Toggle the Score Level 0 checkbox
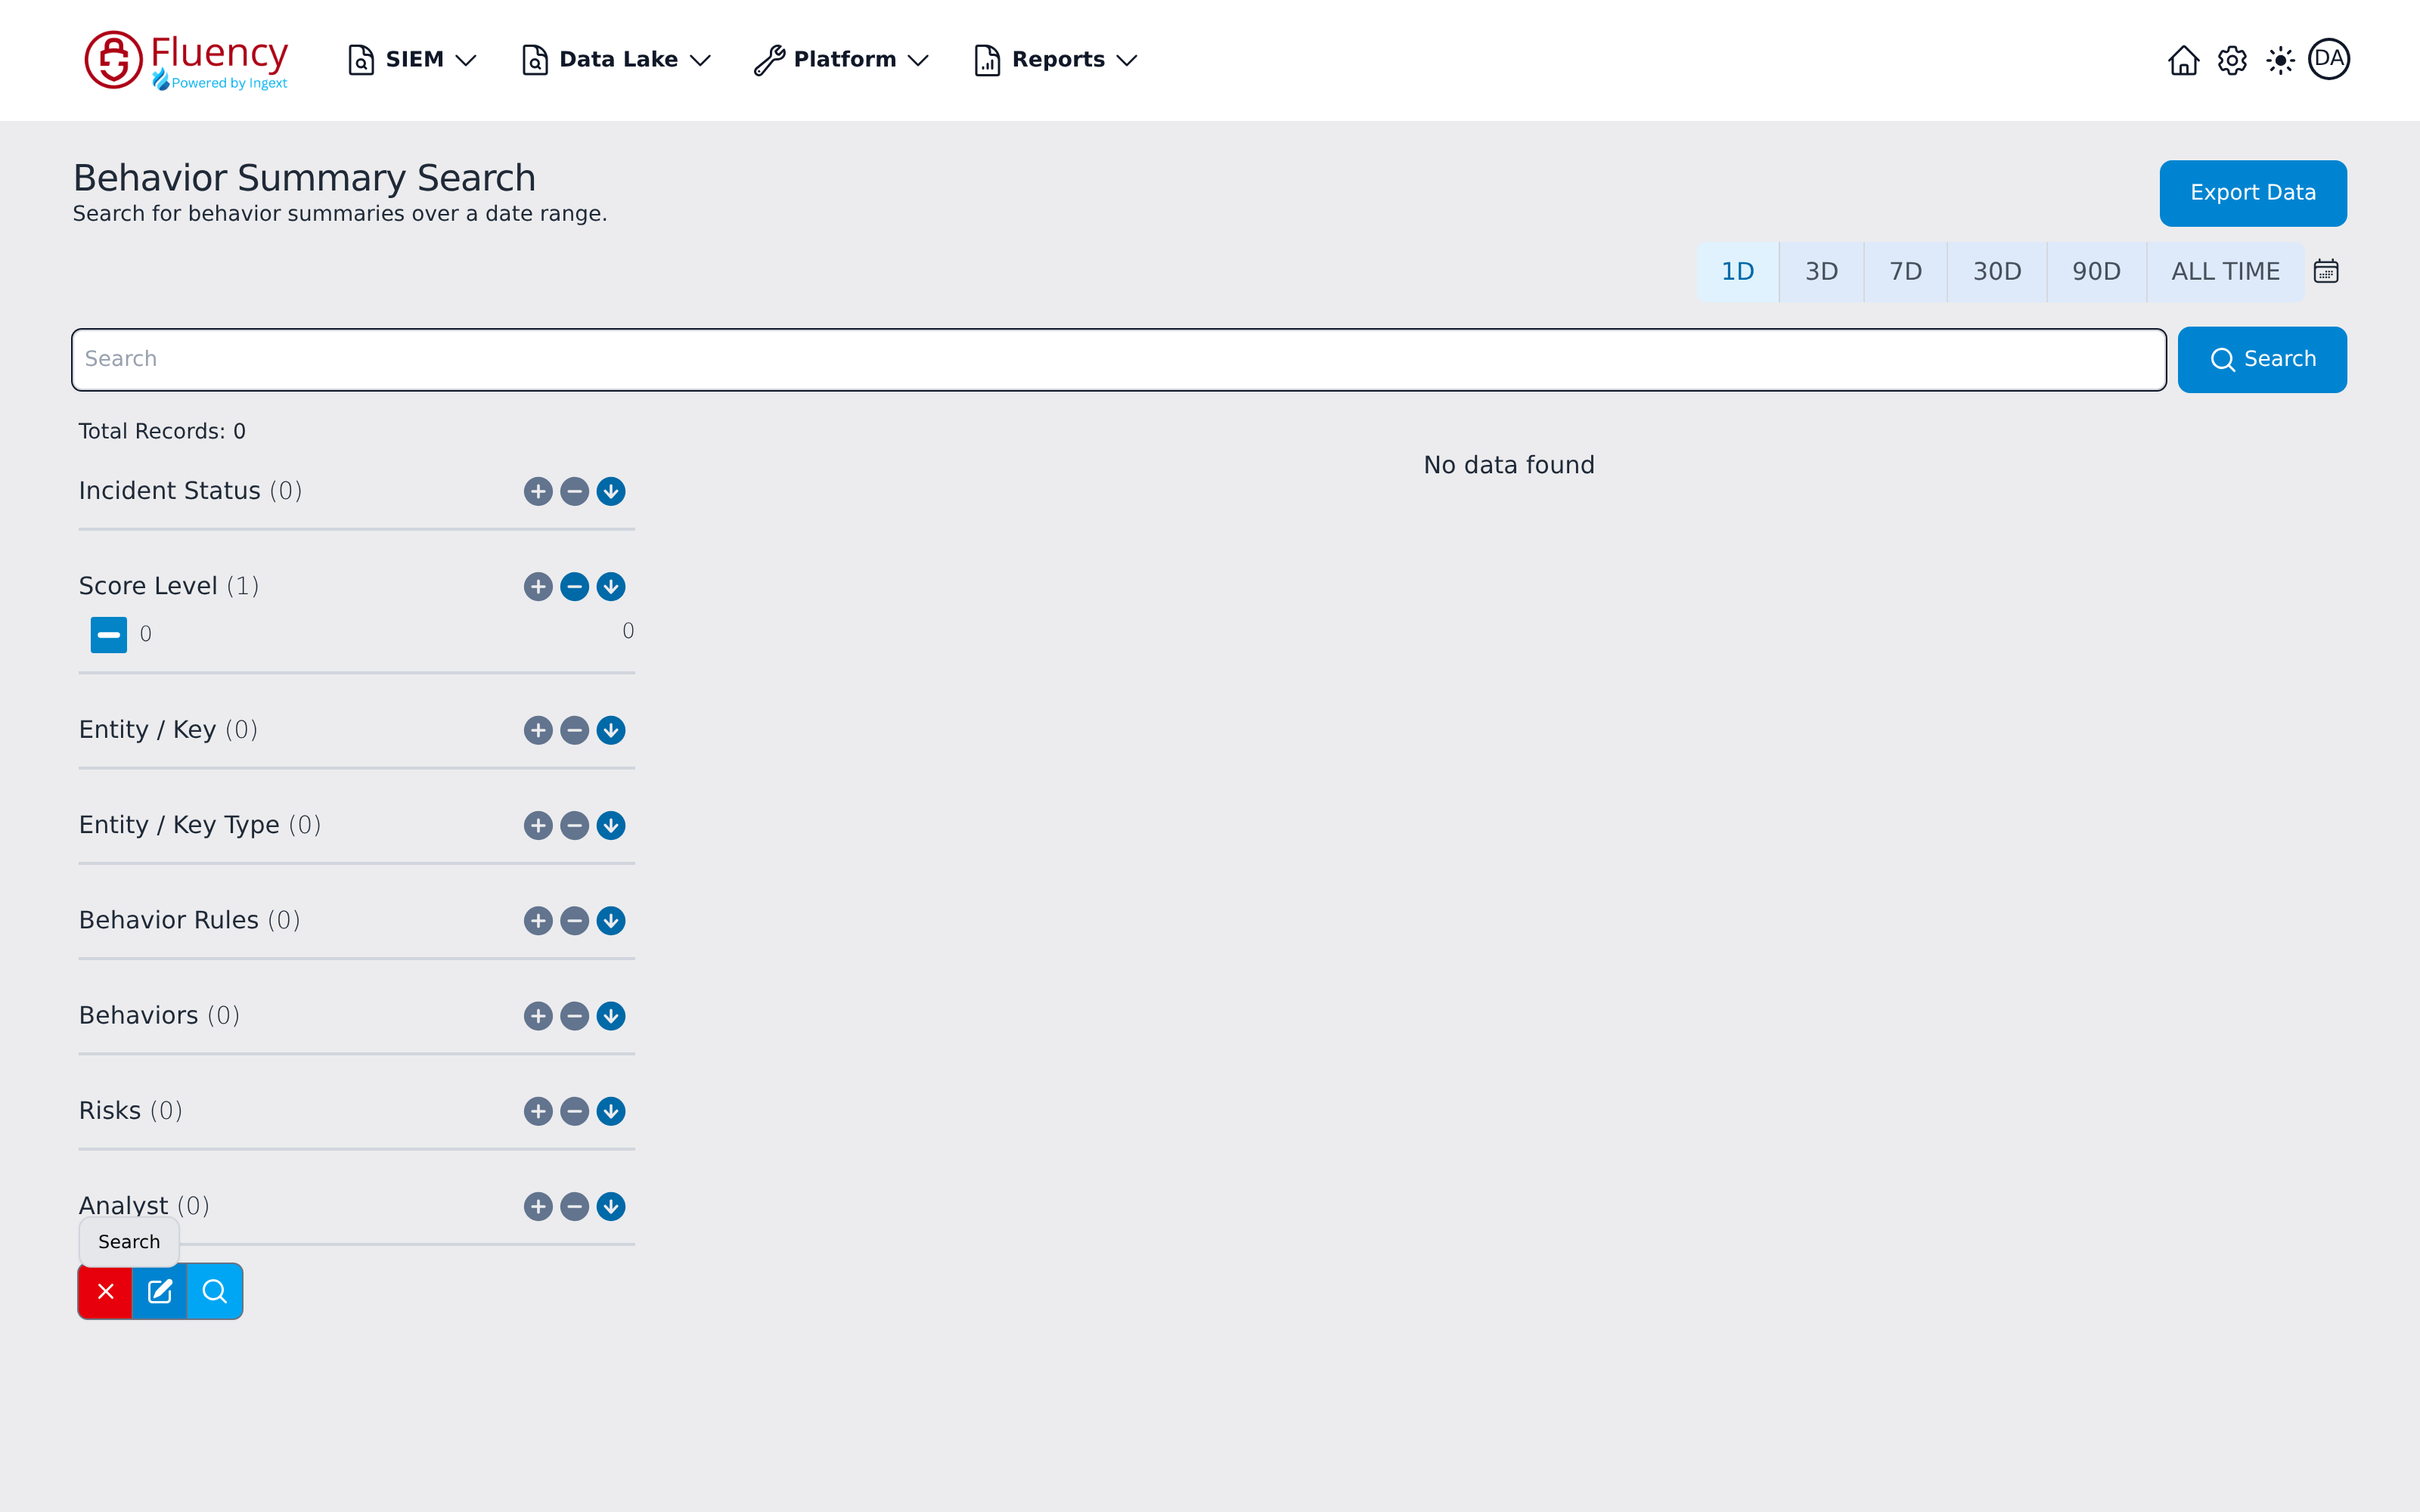This screenshot has width=2420, height=1512. coord(109,634)
